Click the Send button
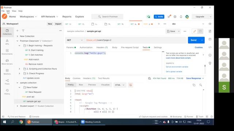This screenshot has width=234, height=131. pyautogui.click(x=193, y=40)
